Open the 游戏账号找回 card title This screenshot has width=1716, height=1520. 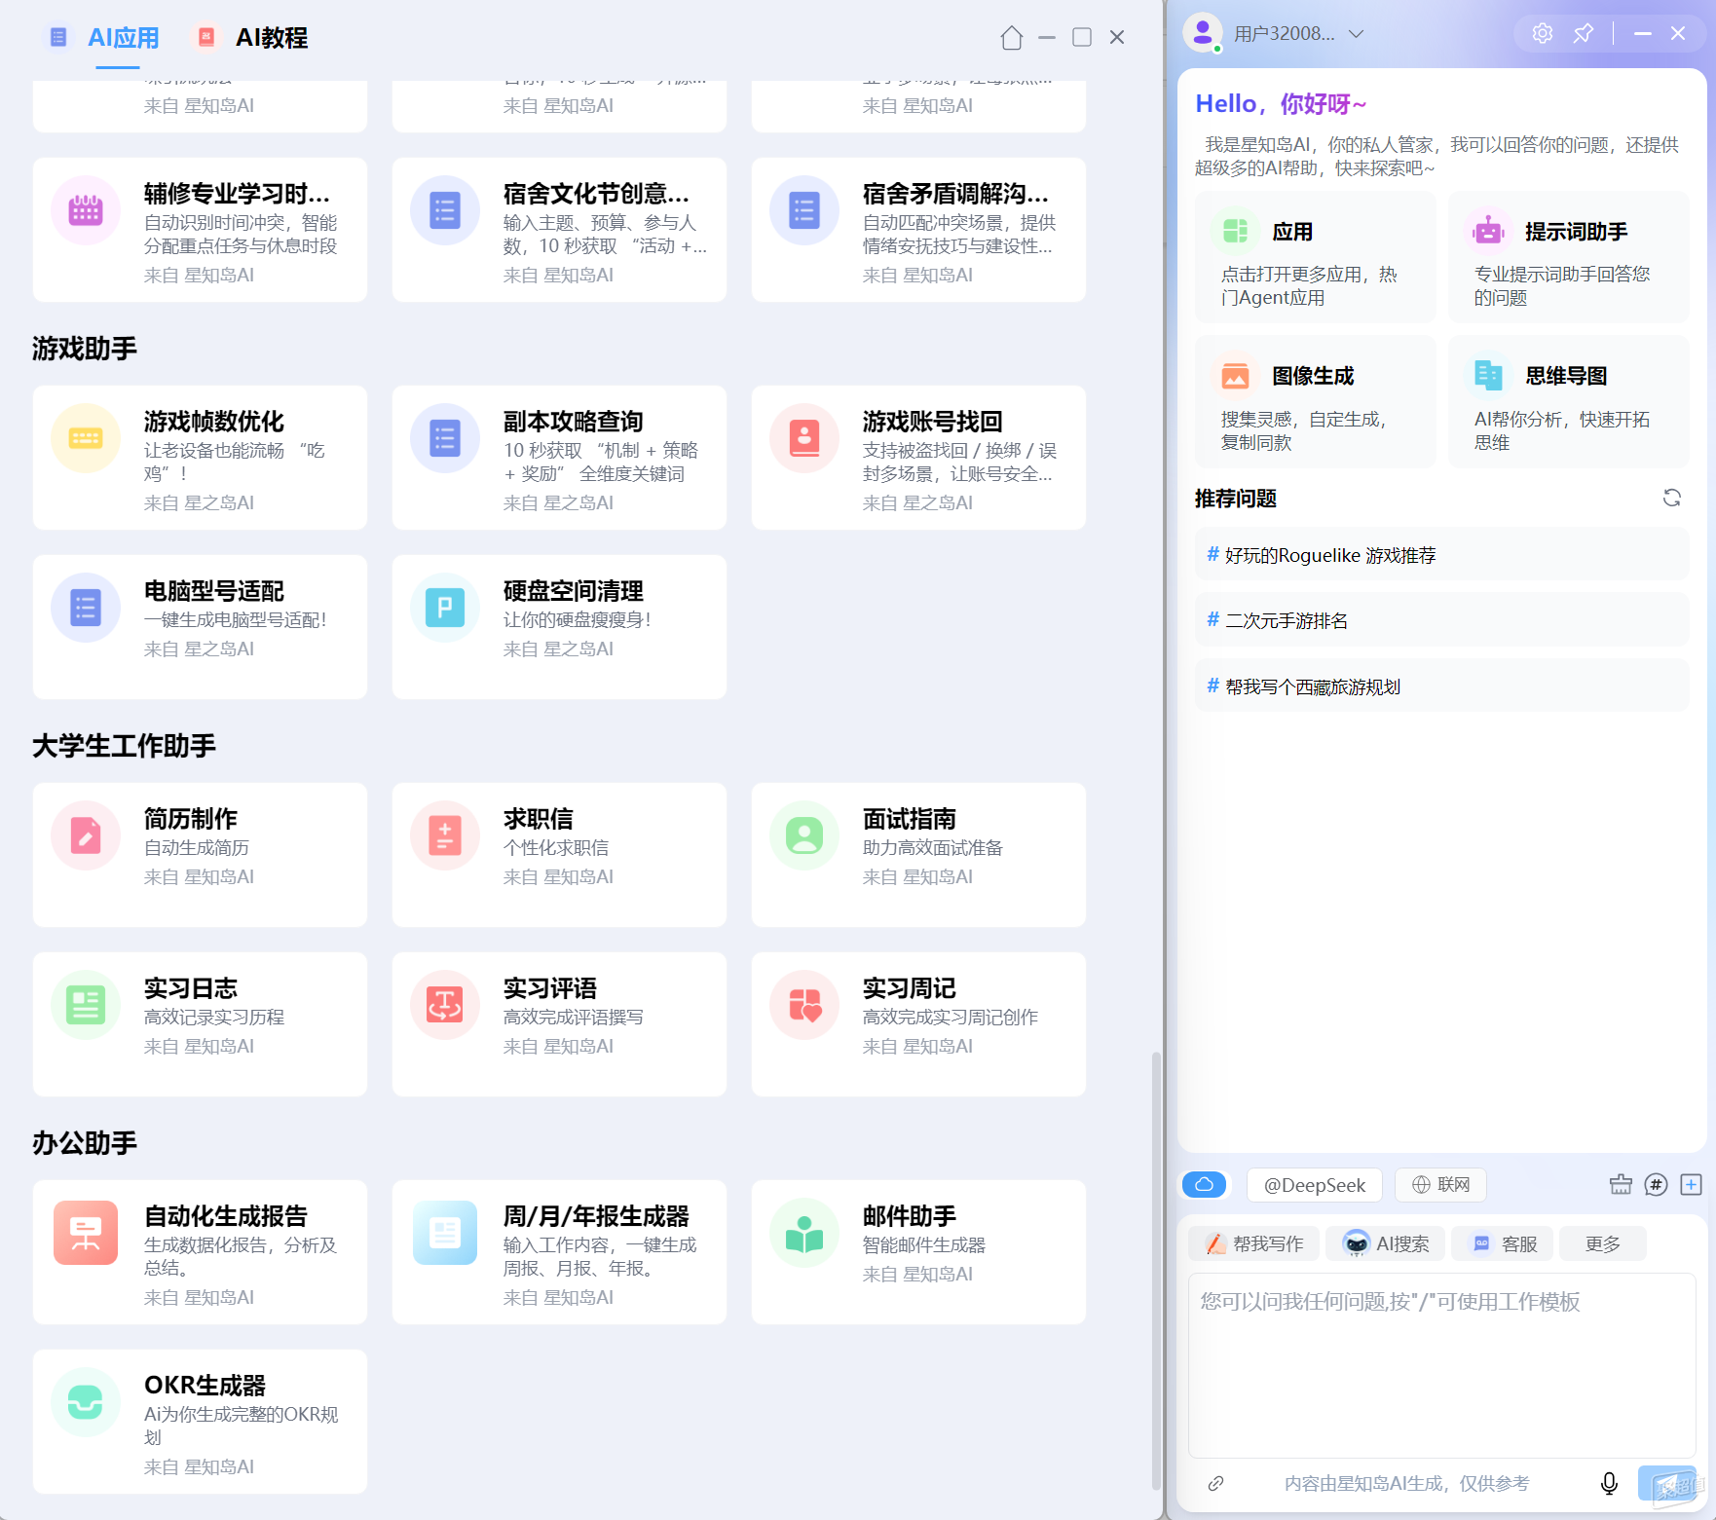click(x=933, y=422)
